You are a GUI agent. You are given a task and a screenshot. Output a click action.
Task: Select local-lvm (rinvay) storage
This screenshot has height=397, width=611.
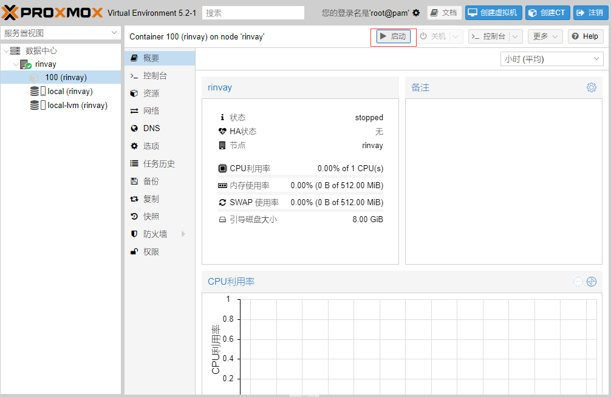(x=61, y=105)
